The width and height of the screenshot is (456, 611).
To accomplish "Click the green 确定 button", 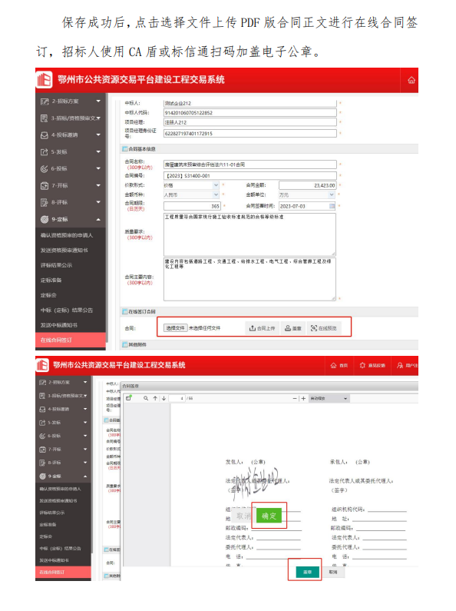I will coord(269,516).
